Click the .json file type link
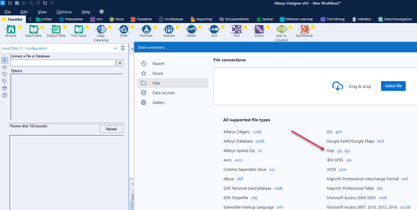 click(x=343, y=169)
